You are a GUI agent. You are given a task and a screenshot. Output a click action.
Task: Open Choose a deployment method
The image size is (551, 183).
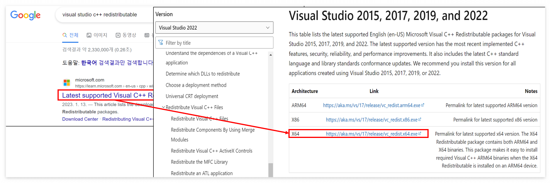coord(196,85)
